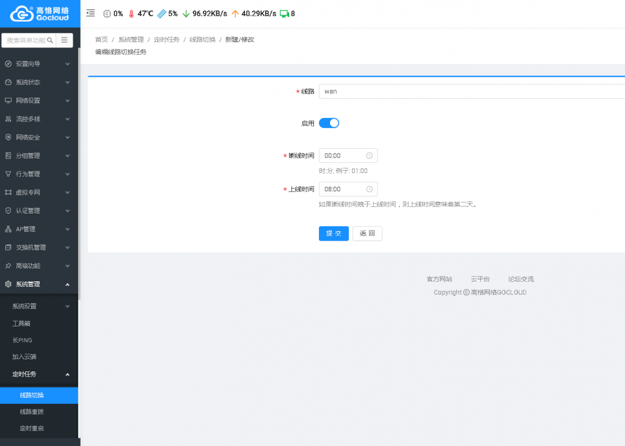The image size is (625, 446).
Task: Click the 线路 wan input field
Action: click(472, 92)
